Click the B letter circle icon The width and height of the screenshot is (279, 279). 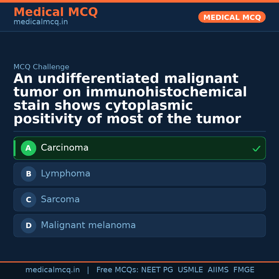click(28, 174)
